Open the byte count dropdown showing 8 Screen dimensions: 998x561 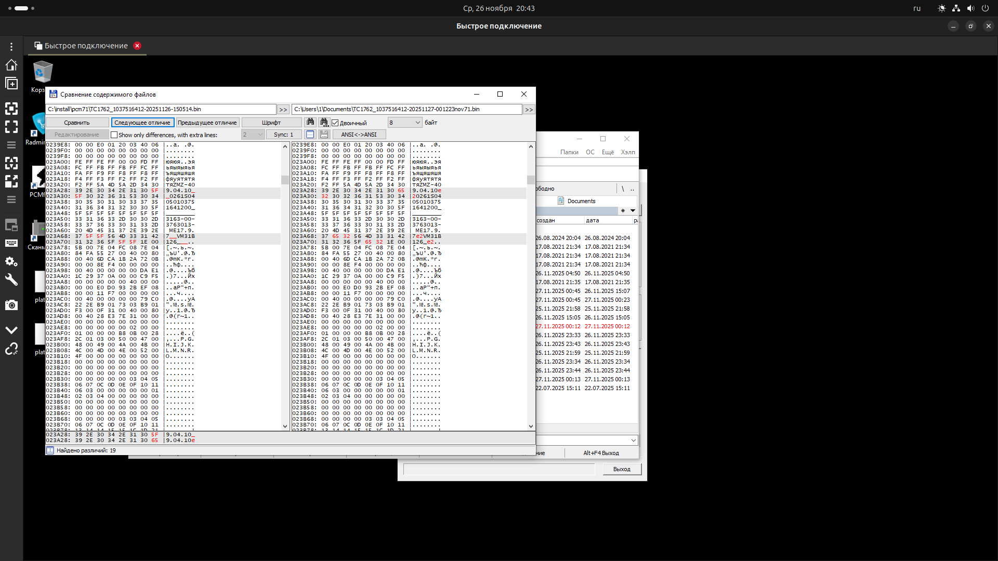(405, 123)
